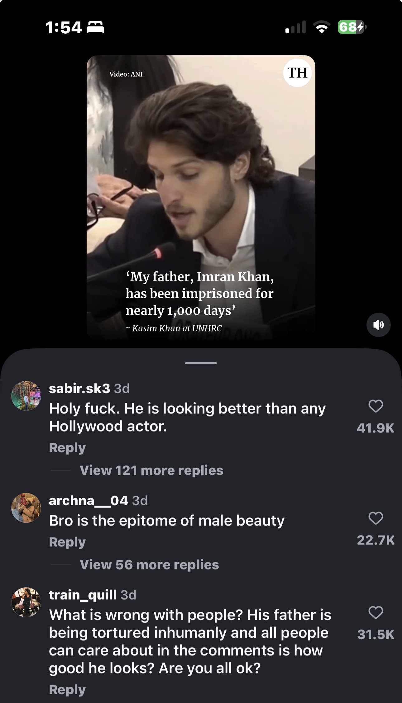This screenshot has width=402, height=703.
Task: Reply to sabir.sk3's comment
Action: click(x=67, y=448)
